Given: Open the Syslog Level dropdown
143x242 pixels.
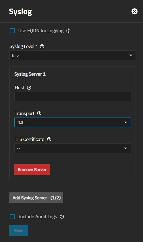Looking at the screenshot, I should pos(73,55).
